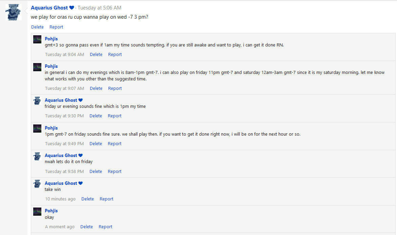
Task: Report the 'okay' comment posted a moment ago
Action: [x=105, y=227]
